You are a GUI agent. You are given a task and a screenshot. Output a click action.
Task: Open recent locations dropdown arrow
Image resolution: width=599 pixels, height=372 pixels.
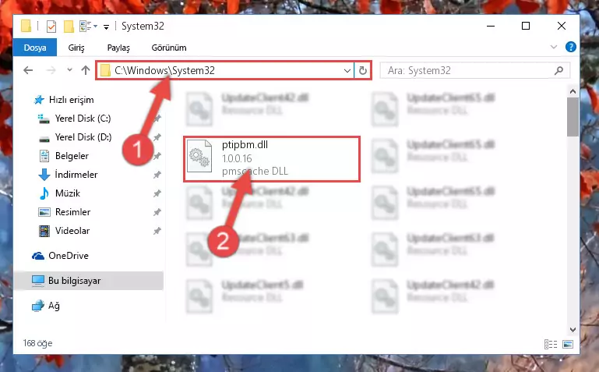click(69, 70)
